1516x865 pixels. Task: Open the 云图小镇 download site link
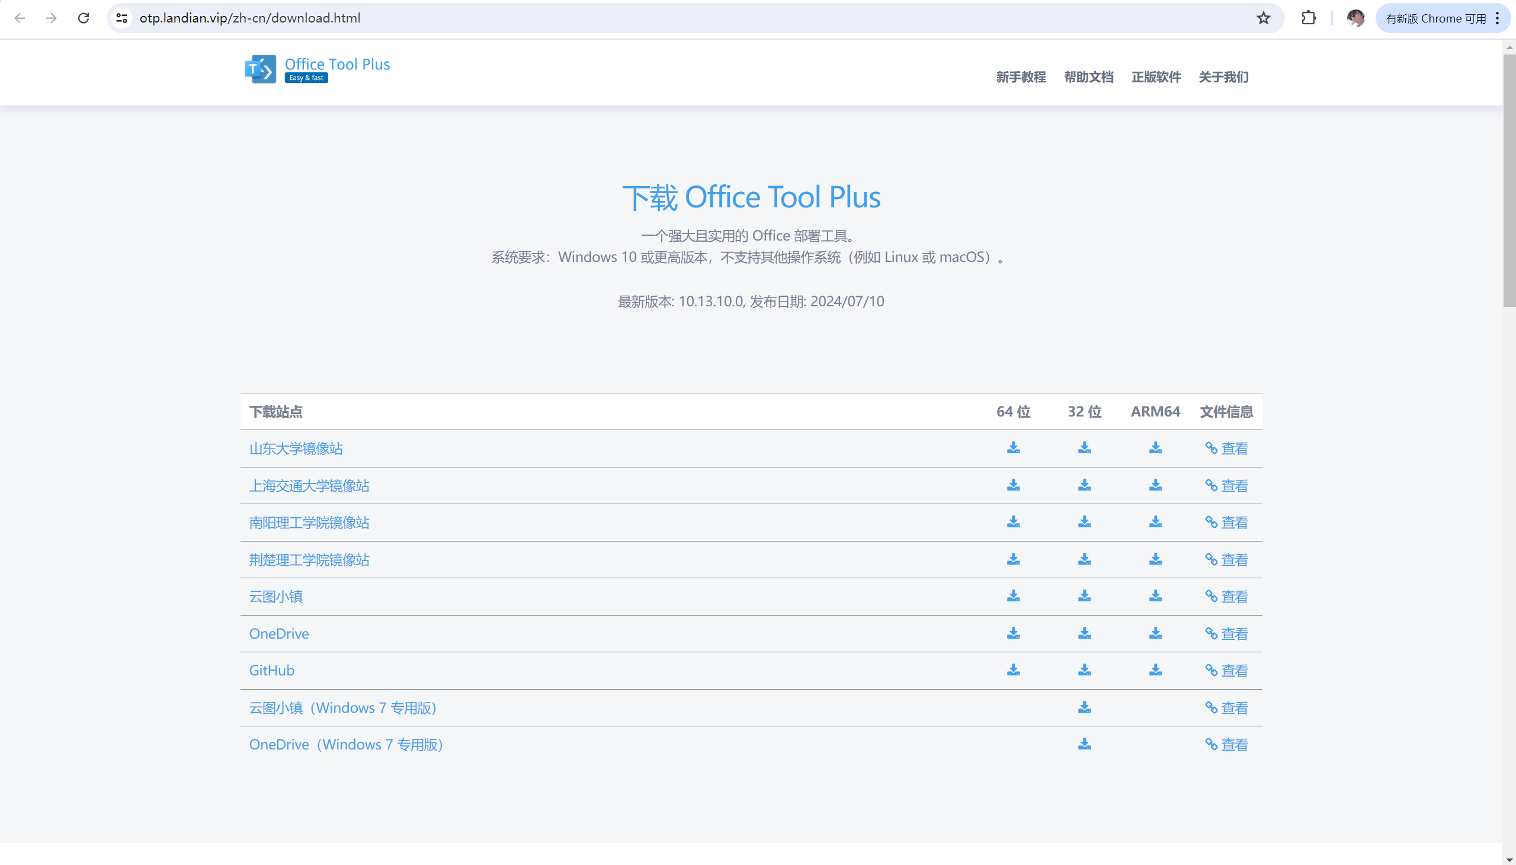click(275, 597)
